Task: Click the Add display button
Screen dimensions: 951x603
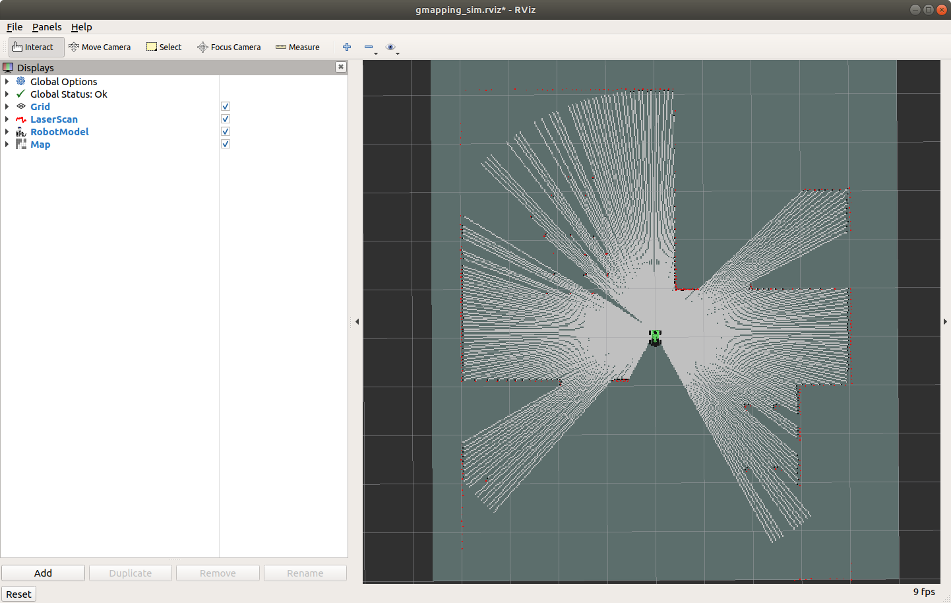Action: tap(43, 573)
